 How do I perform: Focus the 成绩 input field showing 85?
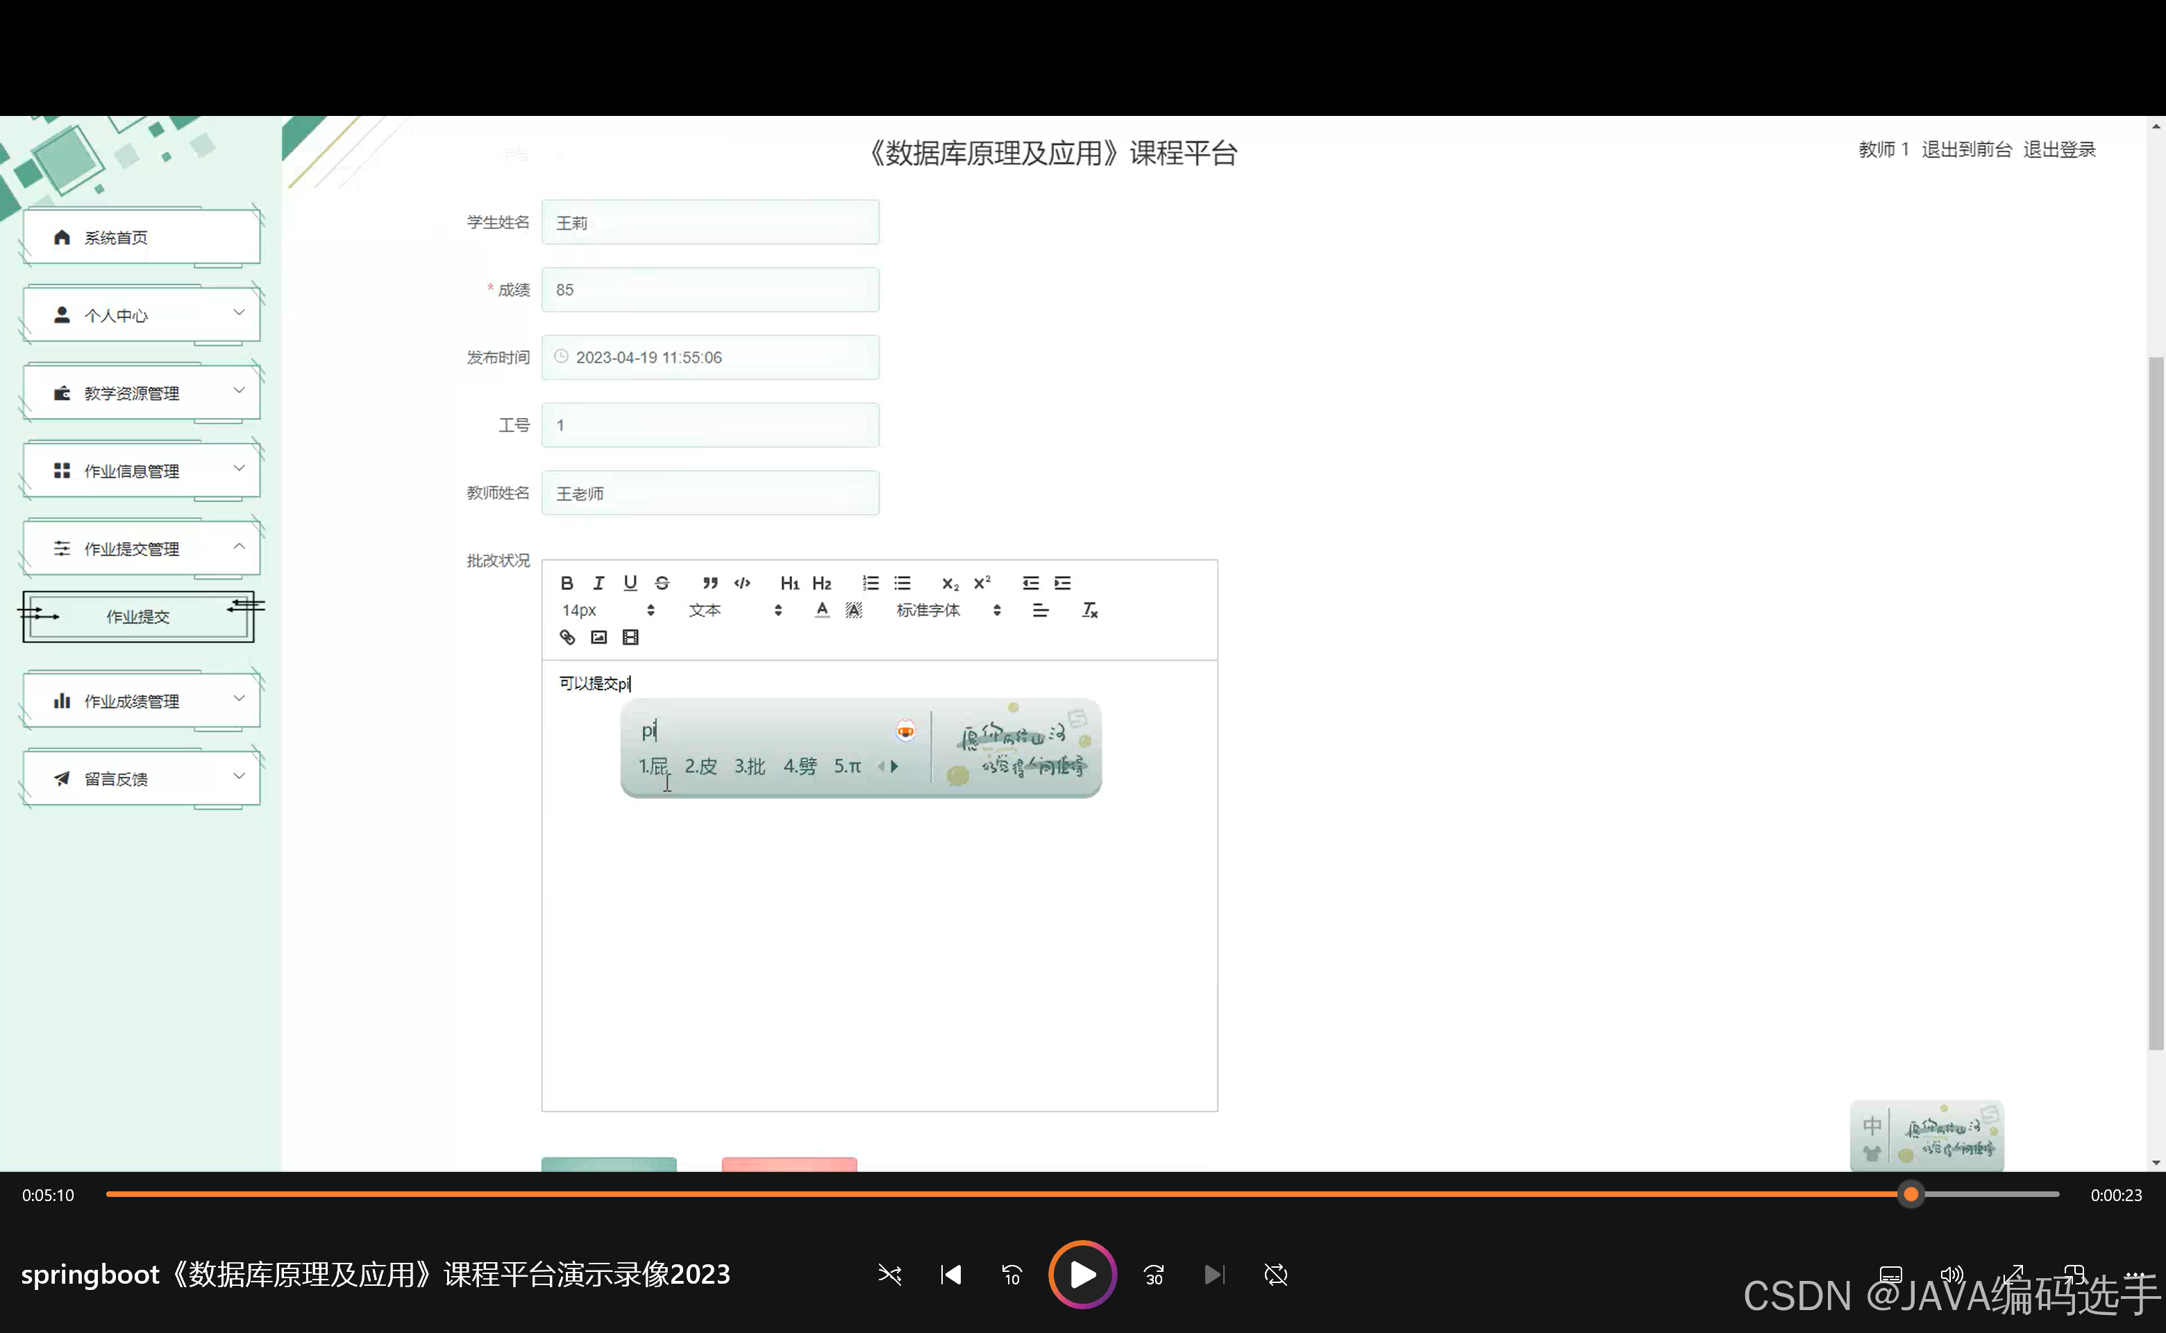710,290
